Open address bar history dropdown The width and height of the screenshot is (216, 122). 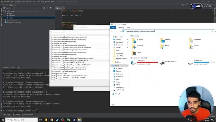click(x=212, y=31)
